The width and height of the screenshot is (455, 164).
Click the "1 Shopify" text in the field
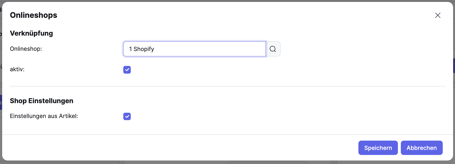[142, 49]
